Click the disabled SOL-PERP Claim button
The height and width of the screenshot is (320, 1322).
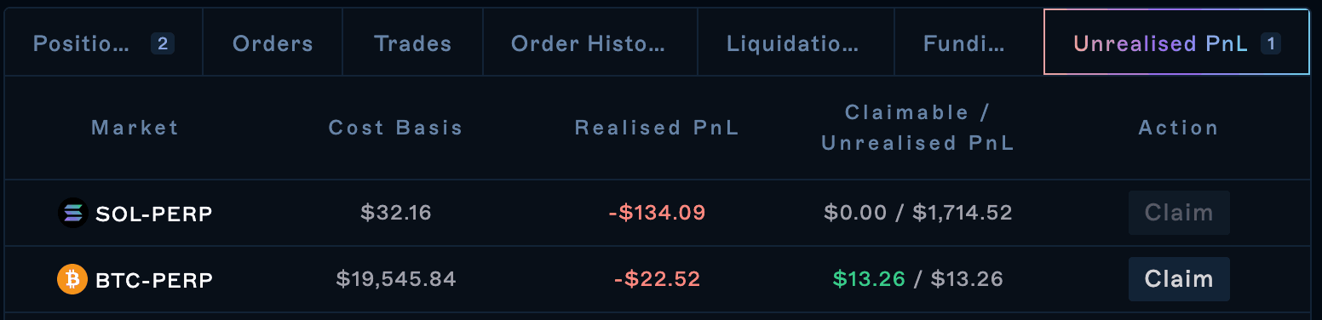coord(1179,213)
